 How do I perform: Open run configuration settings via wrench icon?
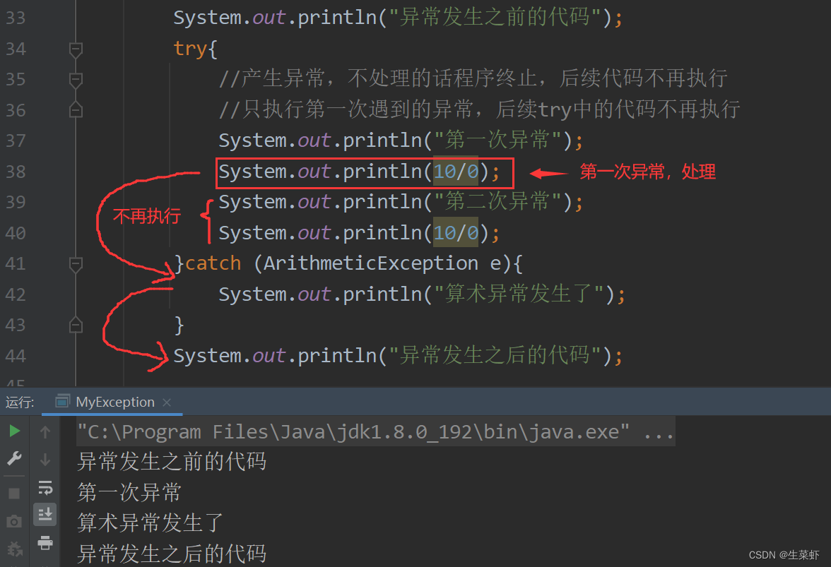tap(14, 459)
